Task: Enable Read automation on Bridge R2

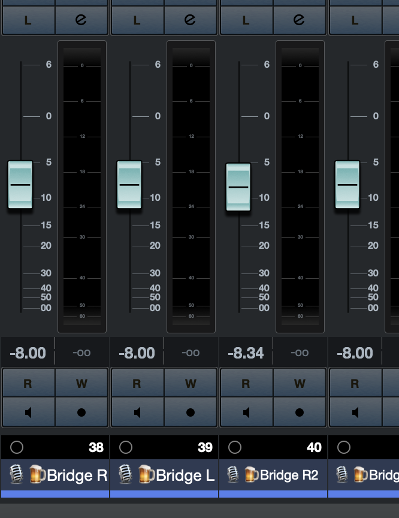Action: coord(246,383)
